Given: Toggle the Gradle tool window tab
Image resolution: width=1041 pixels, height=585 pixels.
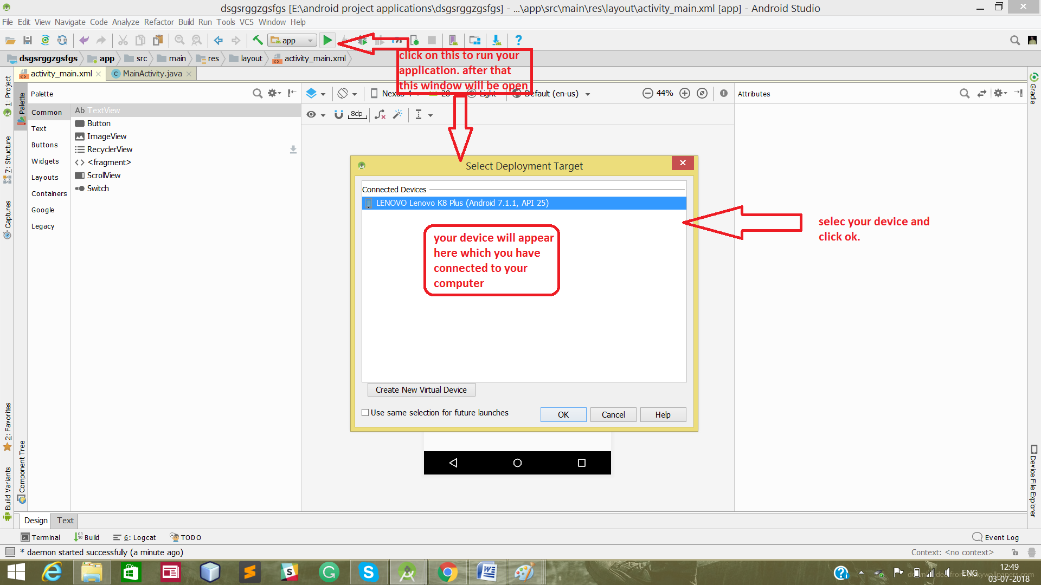Looking at the screenshot, I should pos(1033,88).
